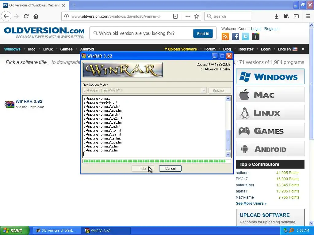The width and height of the screenshot is (314, 235).
Task: Toggle the sidebar icon in toolbar
Action: pyautogui.click(x=296, y=16)
